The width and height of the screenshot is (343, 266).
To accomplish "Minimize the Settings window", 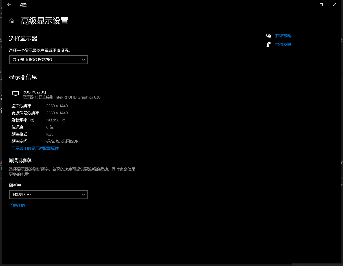I will [x=308, y=5].
